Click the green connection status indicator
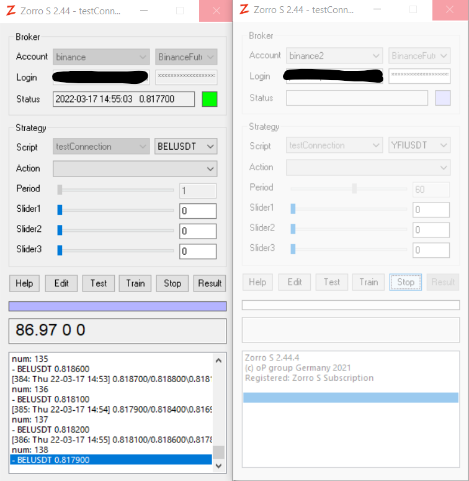469x481 pixels. (x=210, y=99)
